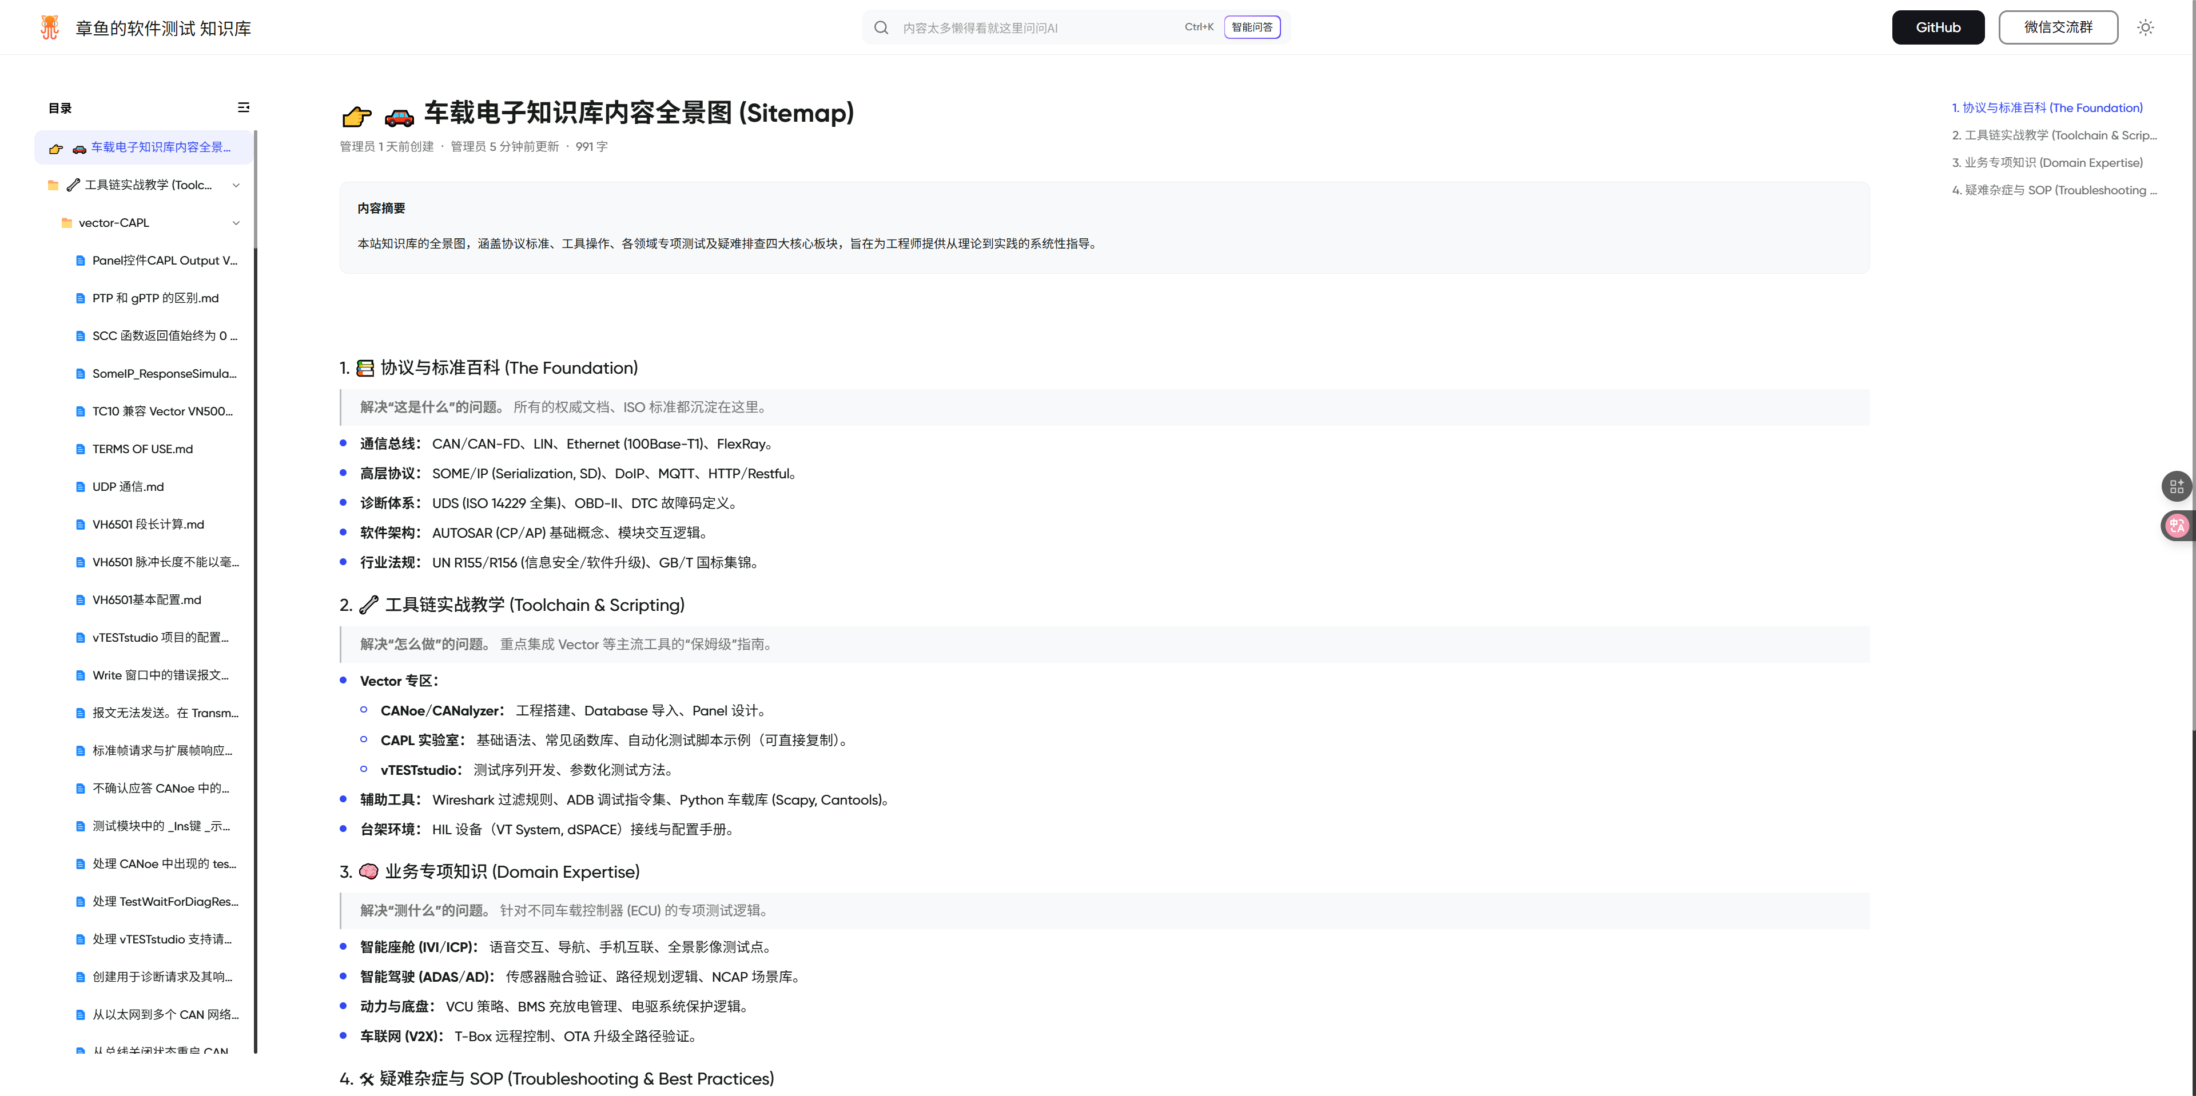
Task: Collapse the 工具链实战教学 folder chevron
Action: (236, 185)
